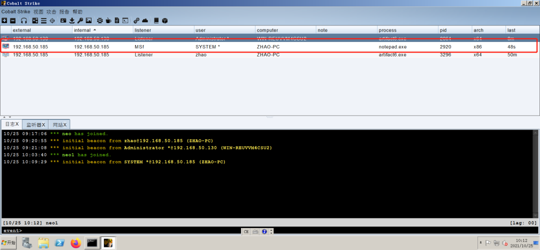Sort by the note column header

[x=346, y=30]
